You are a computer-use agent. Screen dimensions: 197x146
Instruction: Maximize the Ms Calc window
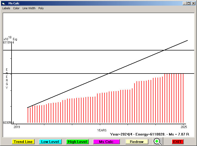pos(189,3)
